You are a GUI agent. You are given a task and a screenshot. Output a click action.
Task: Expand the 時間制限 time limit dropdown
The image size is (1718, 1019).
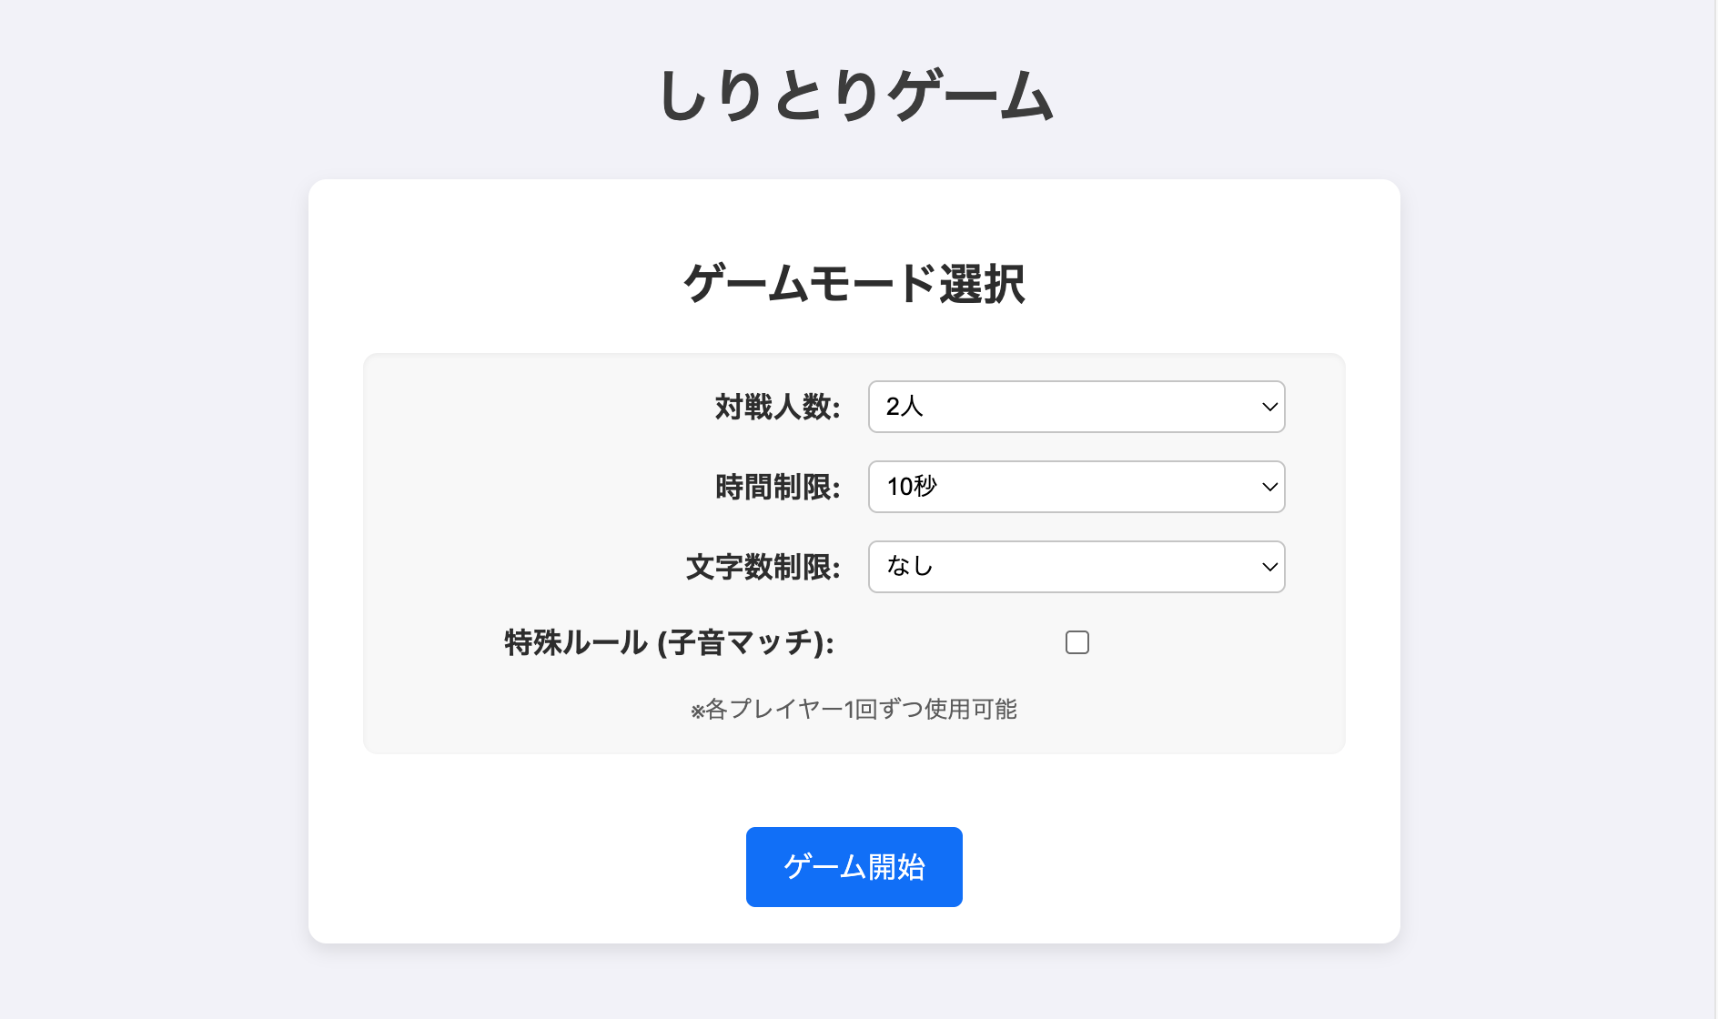1076,487
